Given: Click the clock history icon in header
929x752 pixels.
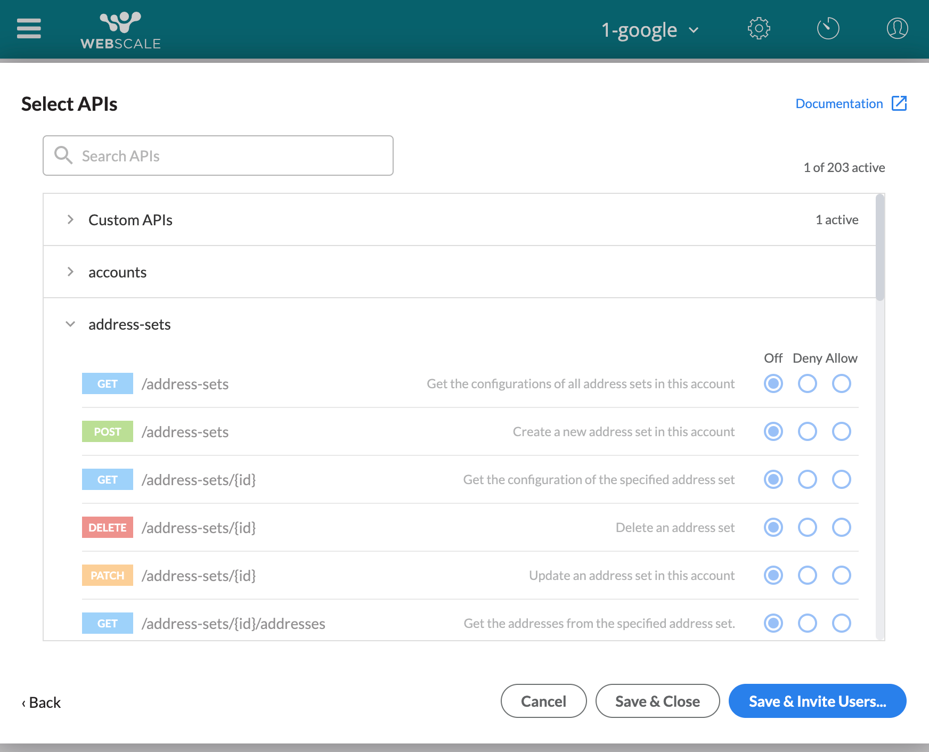Looking at the screenshot, I should pos(828,29).
